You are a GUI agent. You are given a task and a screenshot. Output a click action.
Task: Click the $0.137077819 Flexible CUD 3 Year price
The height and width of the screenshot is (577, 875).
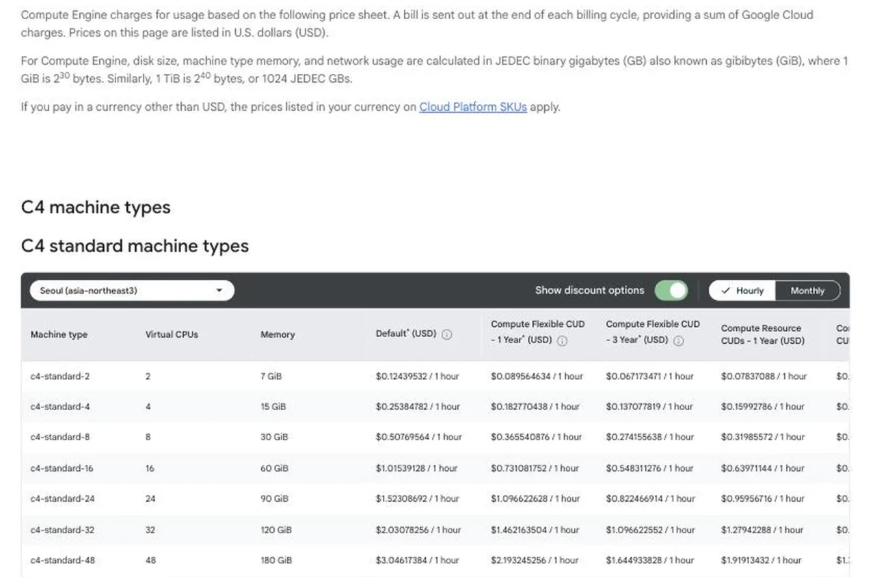(650, 406)
